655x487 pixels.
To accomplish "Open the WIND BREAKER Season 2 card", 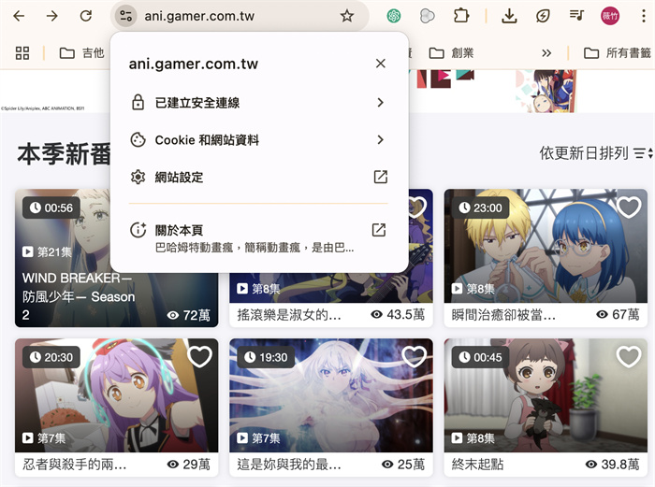I will tap(116, 258).
